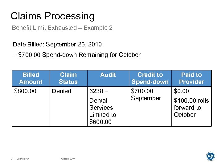
Task: Click the HP logo in the bottom corner
Action: tap(210, 156)
